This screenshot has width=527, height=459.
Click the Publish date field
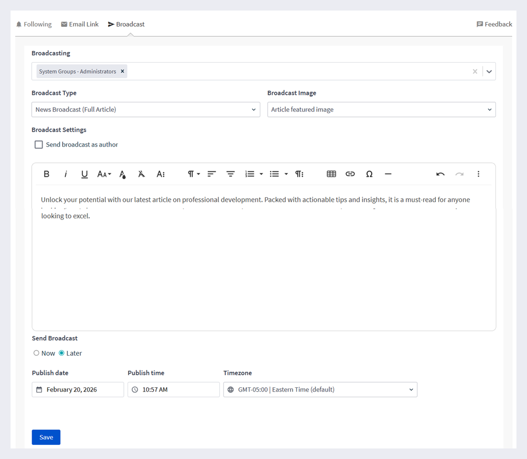tap(78, 389)
